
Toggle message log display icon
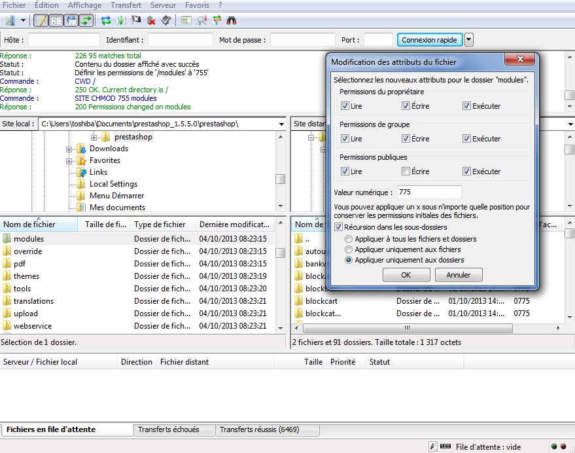tap(41, 20)
